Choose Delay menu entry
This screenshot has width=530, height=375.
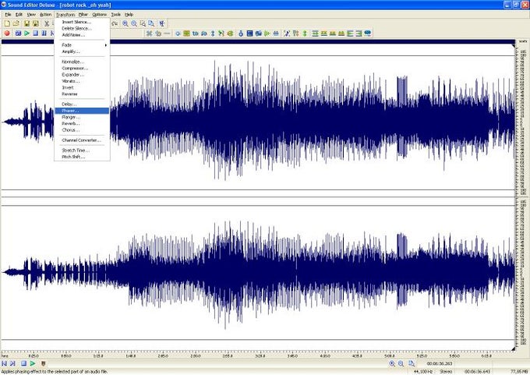(82, 104)
